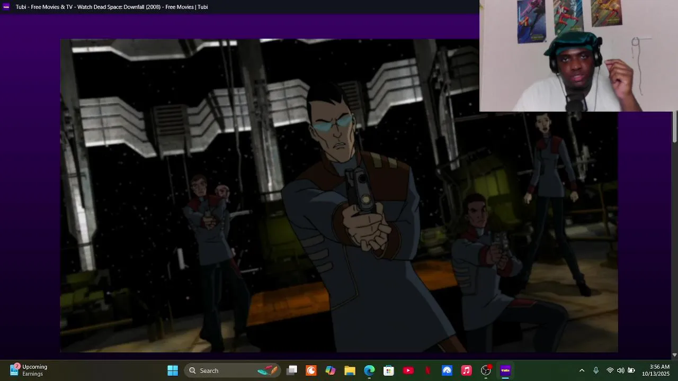Click the Tubi logo in title bar

pos(6,7)
